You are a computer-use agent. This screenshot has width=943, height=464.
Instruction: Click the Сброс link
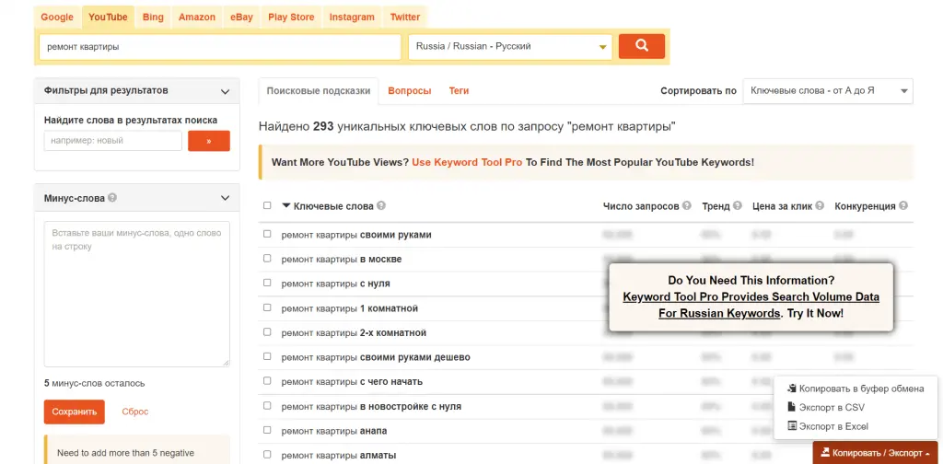click(x=135, y=412)
